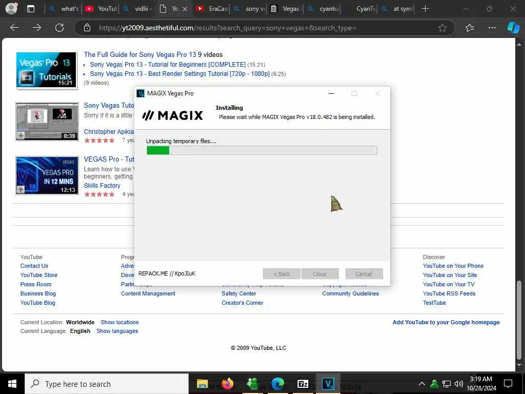The height and width of the screenshot is (394, 525).
Task: View site information via the lock icon
Action: click(x=87, y=28)
